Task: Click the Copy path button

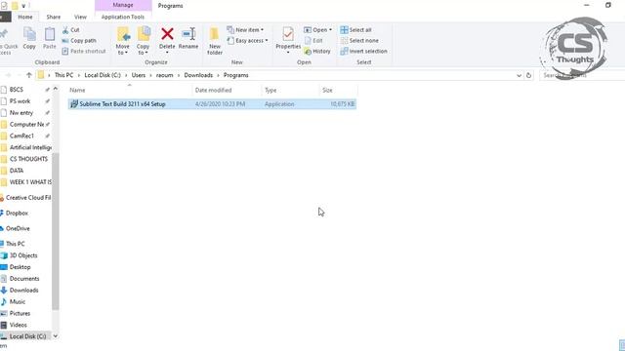Action: coord(79,41)
